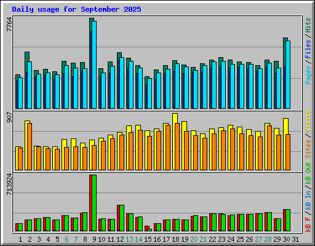315x246 pixels.
Task: Select the green kB bar for day 12
Action: click(x=122, y=218)
